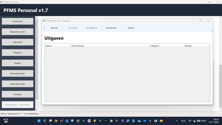Open the Gemini sparkle icon
Image resolution: width=222 pixels, height=125 pixels.
83,121
